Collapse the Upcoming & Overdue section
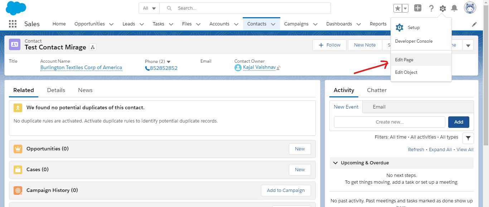 pos(335,163)
